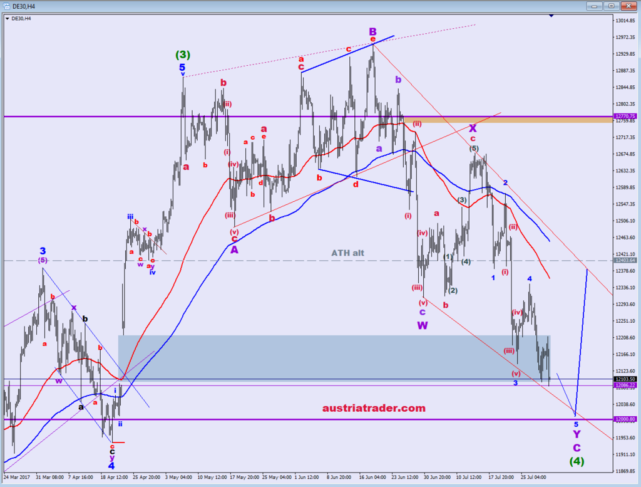Click the purple 12770.75 price tag
641x487 pixels.
(x=625, y=116)
